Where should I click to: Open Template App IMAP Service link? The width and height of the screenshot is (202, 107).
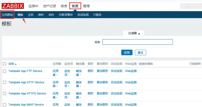26,105
